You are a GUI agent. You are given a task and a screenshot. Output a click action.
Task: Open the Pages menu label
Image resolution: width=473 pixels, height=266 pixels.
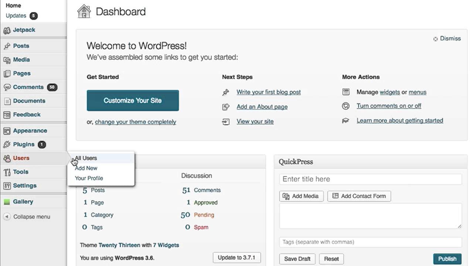[22, 73]
